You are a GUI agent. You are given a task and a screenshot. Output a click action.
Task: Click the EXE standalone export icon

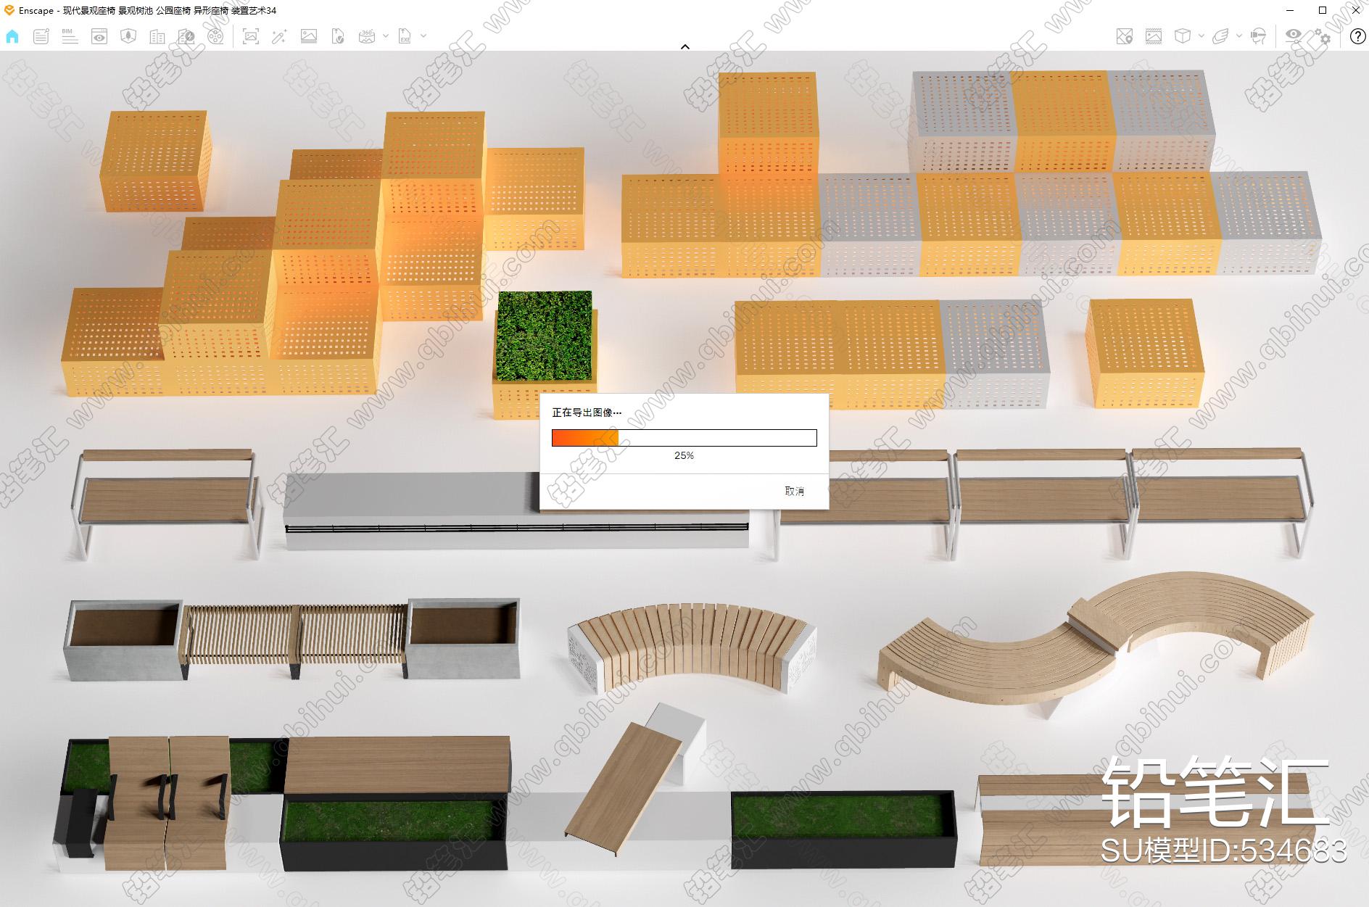405,36
